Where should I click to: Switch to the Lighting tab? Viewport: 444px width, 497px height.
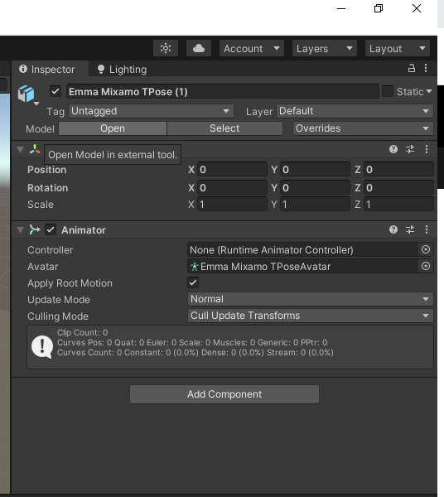[x=122, y=69]
